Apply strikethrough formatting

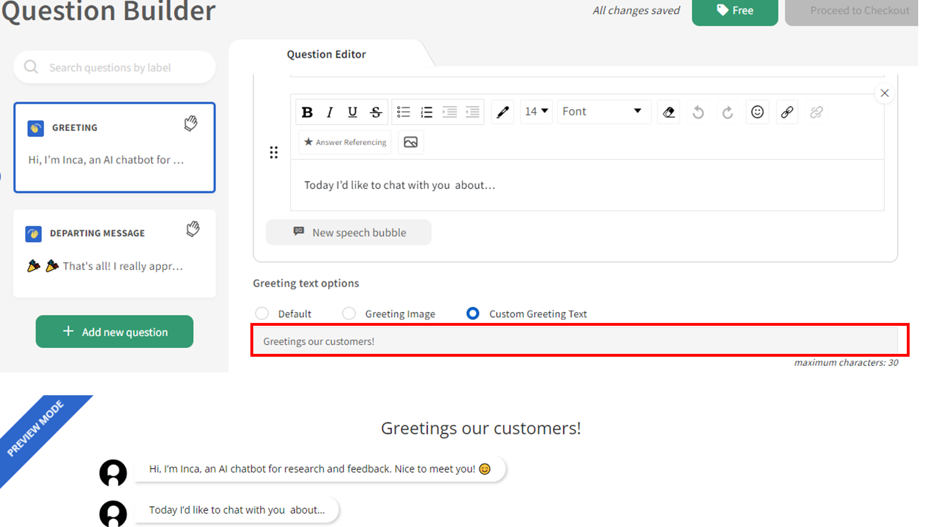point(376,112)
